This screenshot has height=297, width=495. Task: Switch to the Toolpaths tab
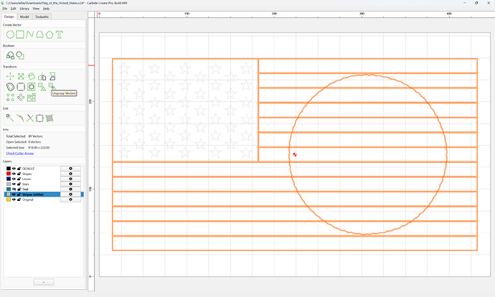(x=42, y=16)
